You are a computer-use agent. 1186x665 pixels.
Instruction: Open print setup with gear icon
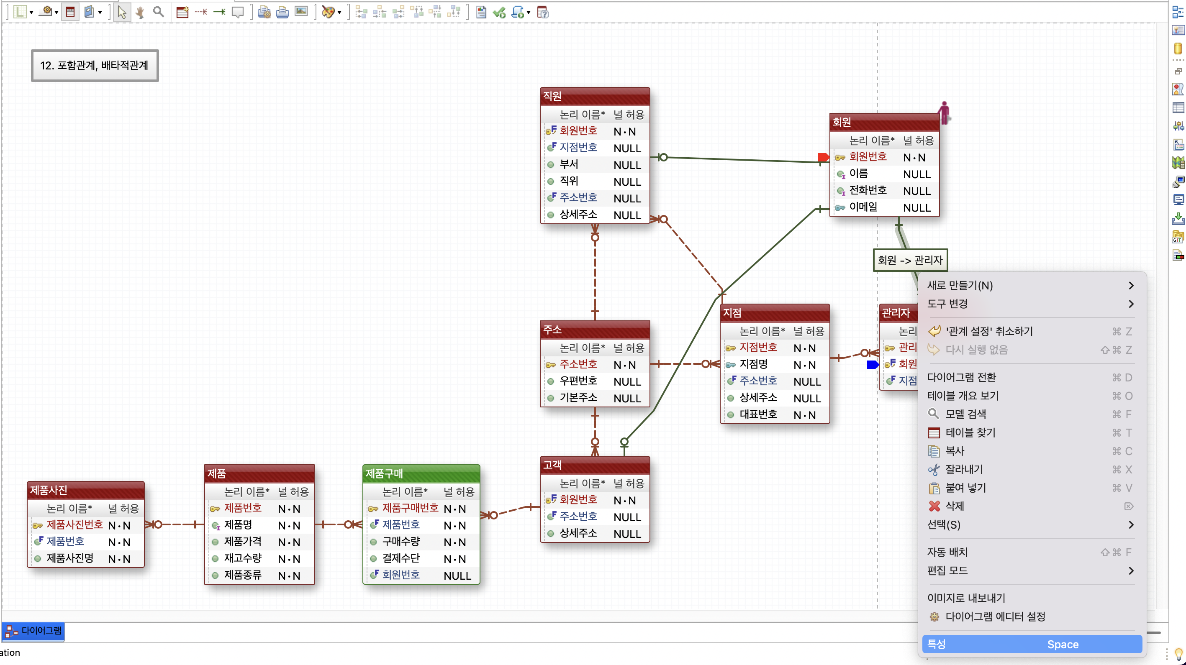coord(264,13)
